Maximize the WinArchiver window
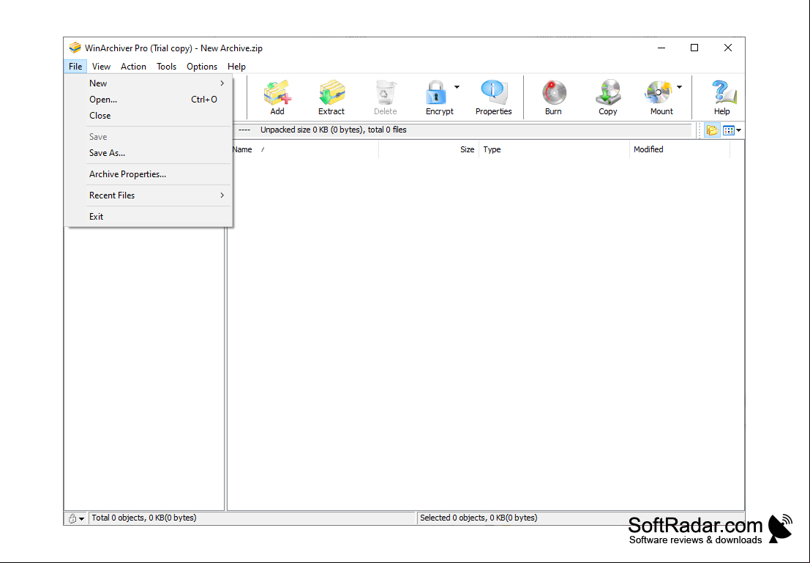Image resolution: width=810 pixels, height=563 pixels. (x=694, y=48)
